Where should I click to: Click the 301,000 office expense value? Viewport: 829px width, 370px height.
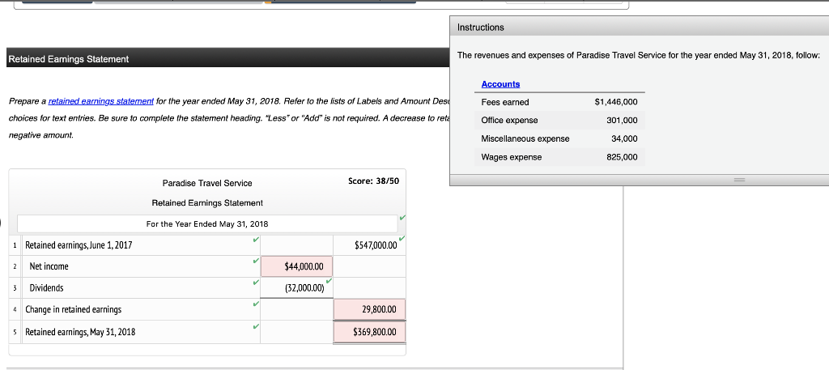[x=623, y=121]
